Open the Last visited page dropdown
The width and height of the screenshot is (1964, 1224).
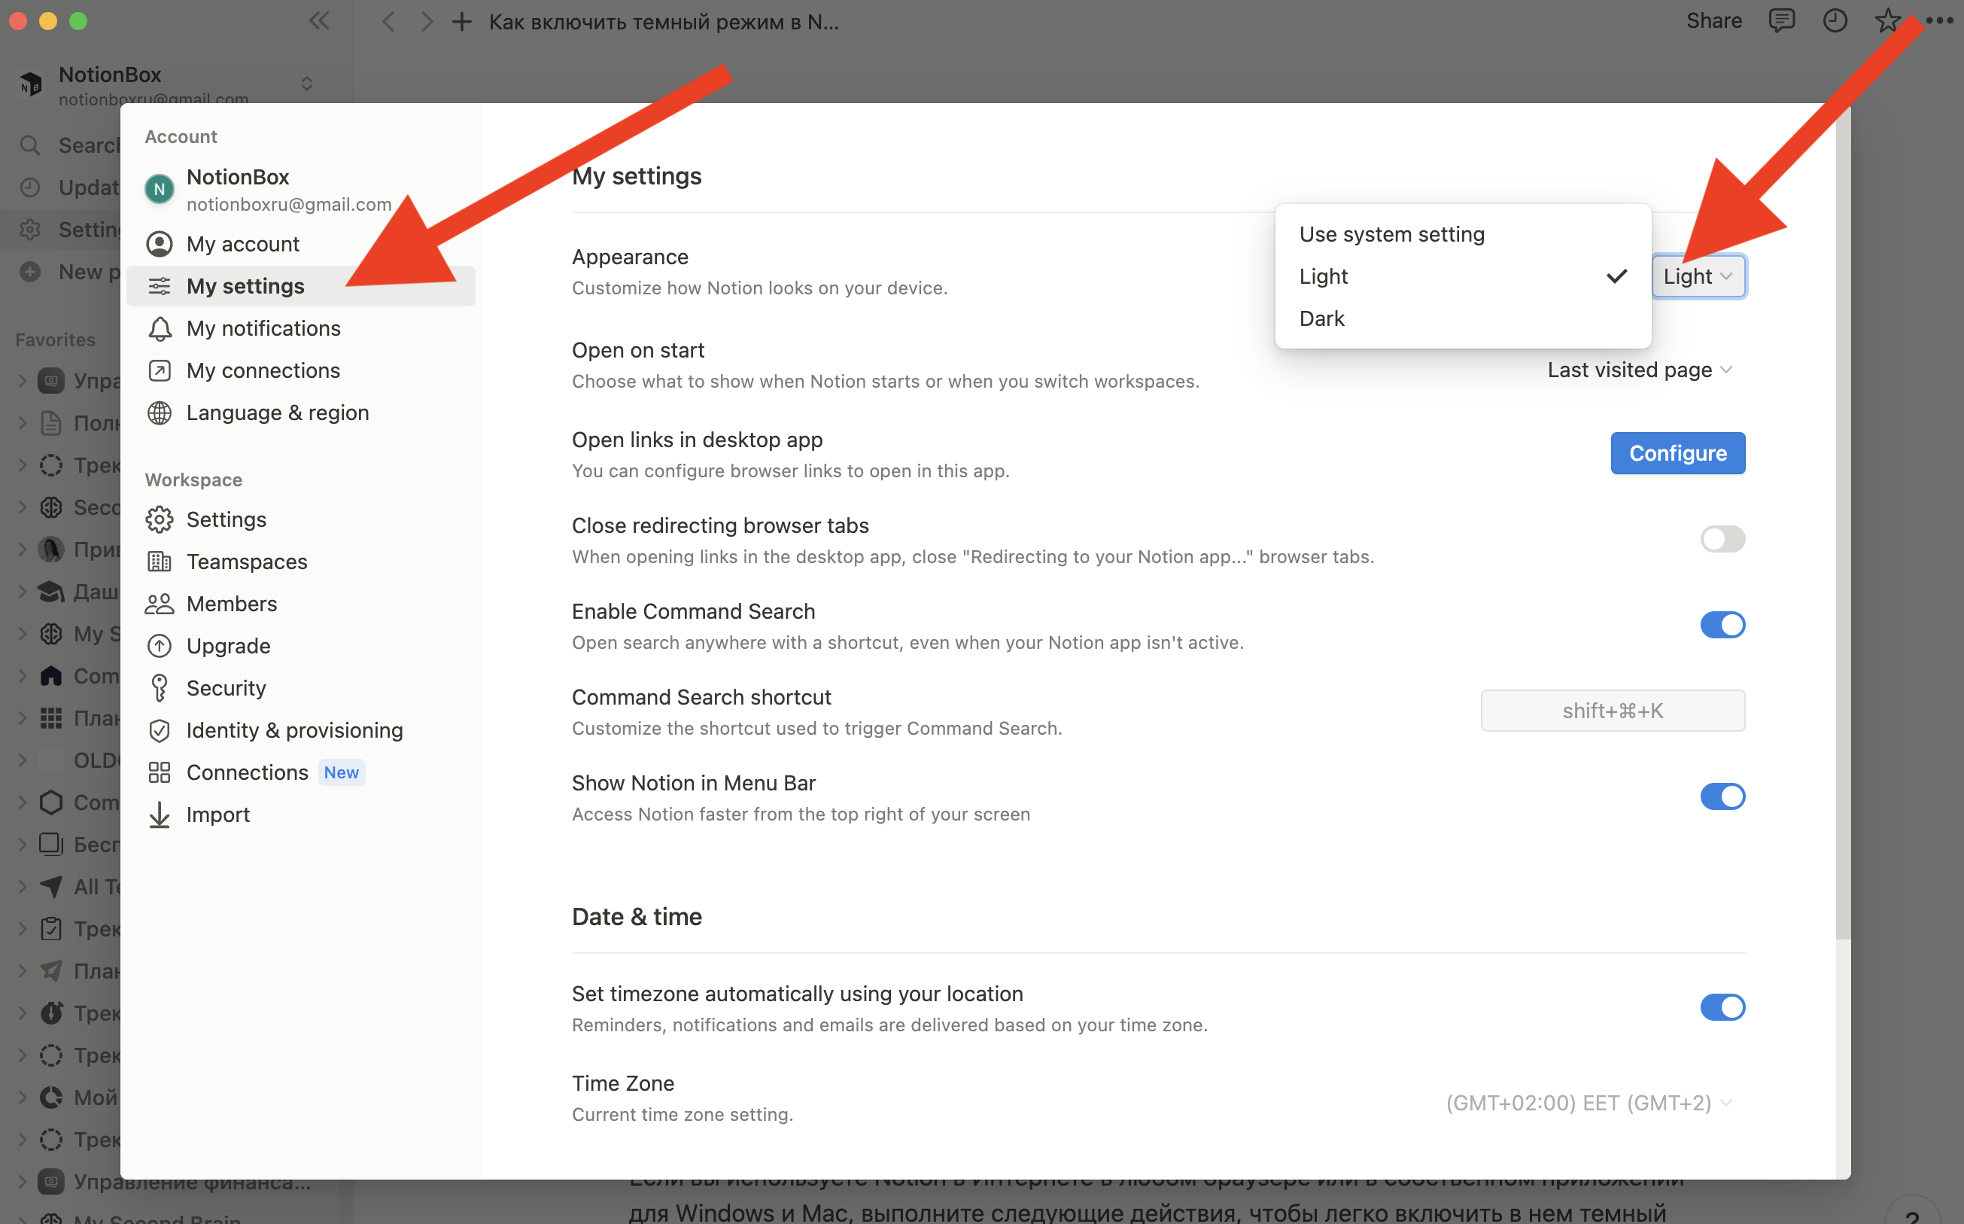[x=1640, y=369]
